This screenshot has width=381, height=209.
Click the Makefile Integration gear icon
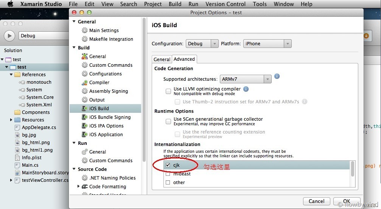click(x=84, y=39)
